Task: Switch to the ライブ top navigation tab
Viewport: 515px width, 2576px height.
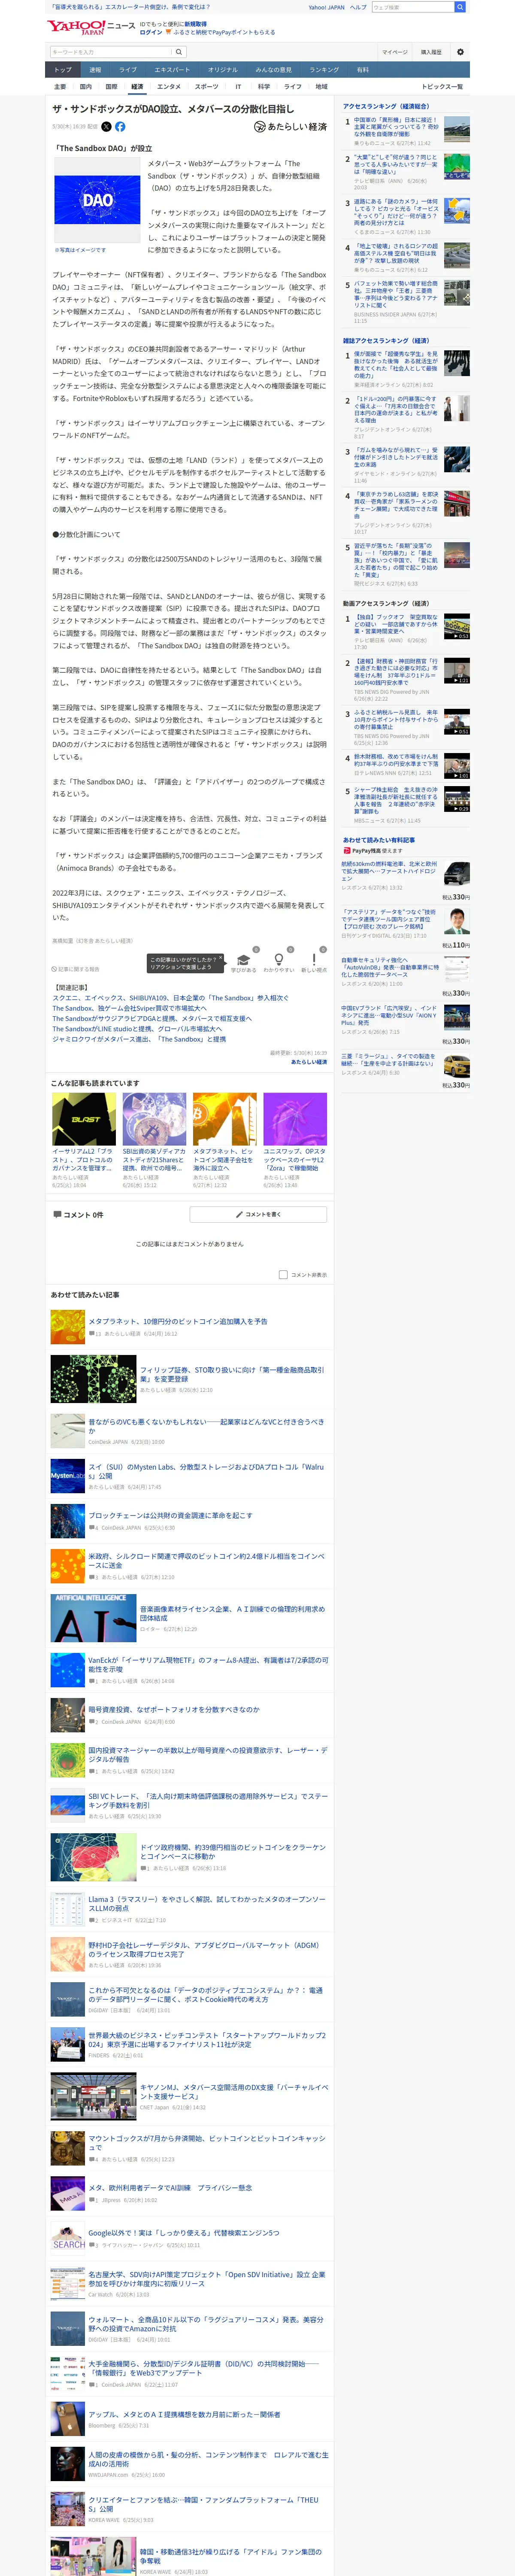Action: click(x=128, y=70)
